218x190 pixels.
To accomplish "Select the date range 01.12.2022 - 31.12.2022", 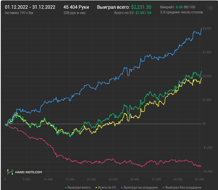I will 30,7.
